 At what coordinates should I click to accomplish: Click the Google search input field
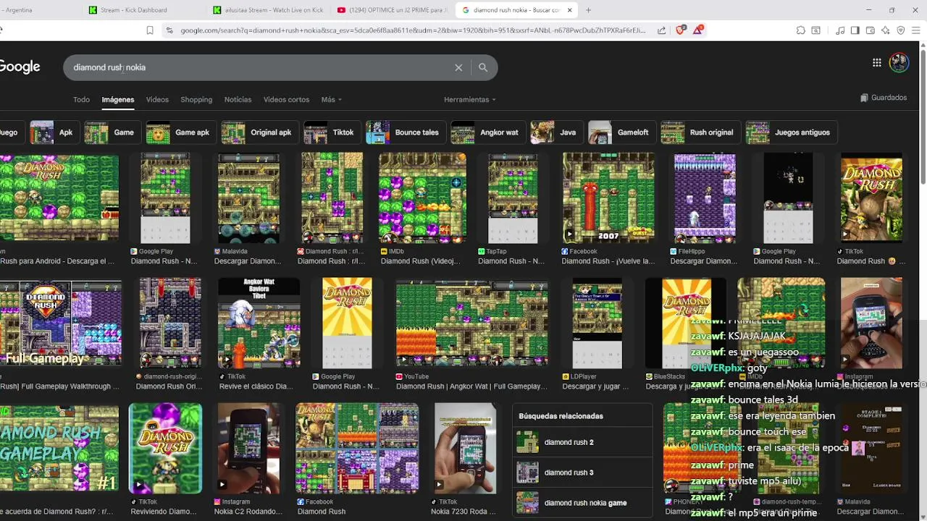261,67
